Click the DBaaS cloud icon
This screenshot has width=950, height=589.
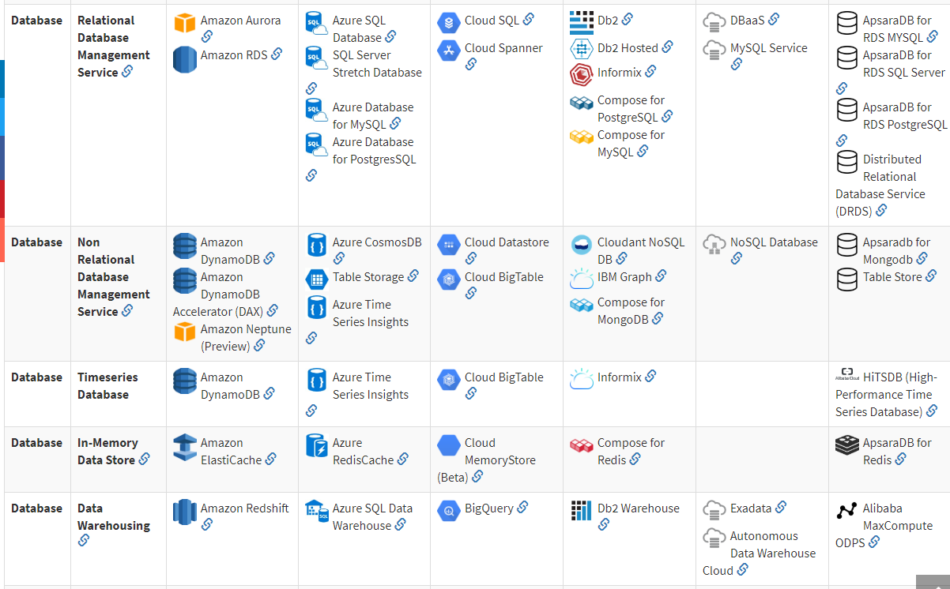point(714,22)
